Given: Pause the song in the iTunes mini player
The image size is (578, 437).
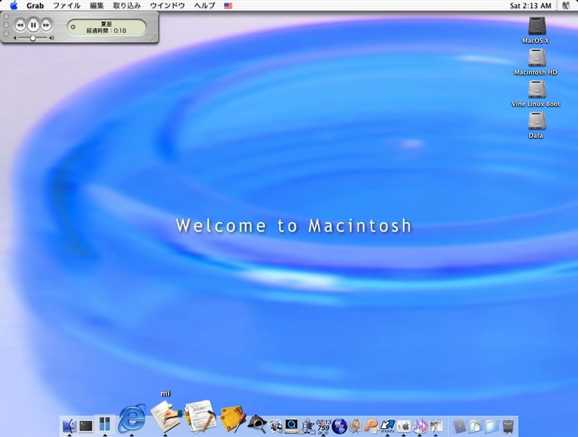Looking at the screenshot, I should pyautogui.click(x=33, y=25).
